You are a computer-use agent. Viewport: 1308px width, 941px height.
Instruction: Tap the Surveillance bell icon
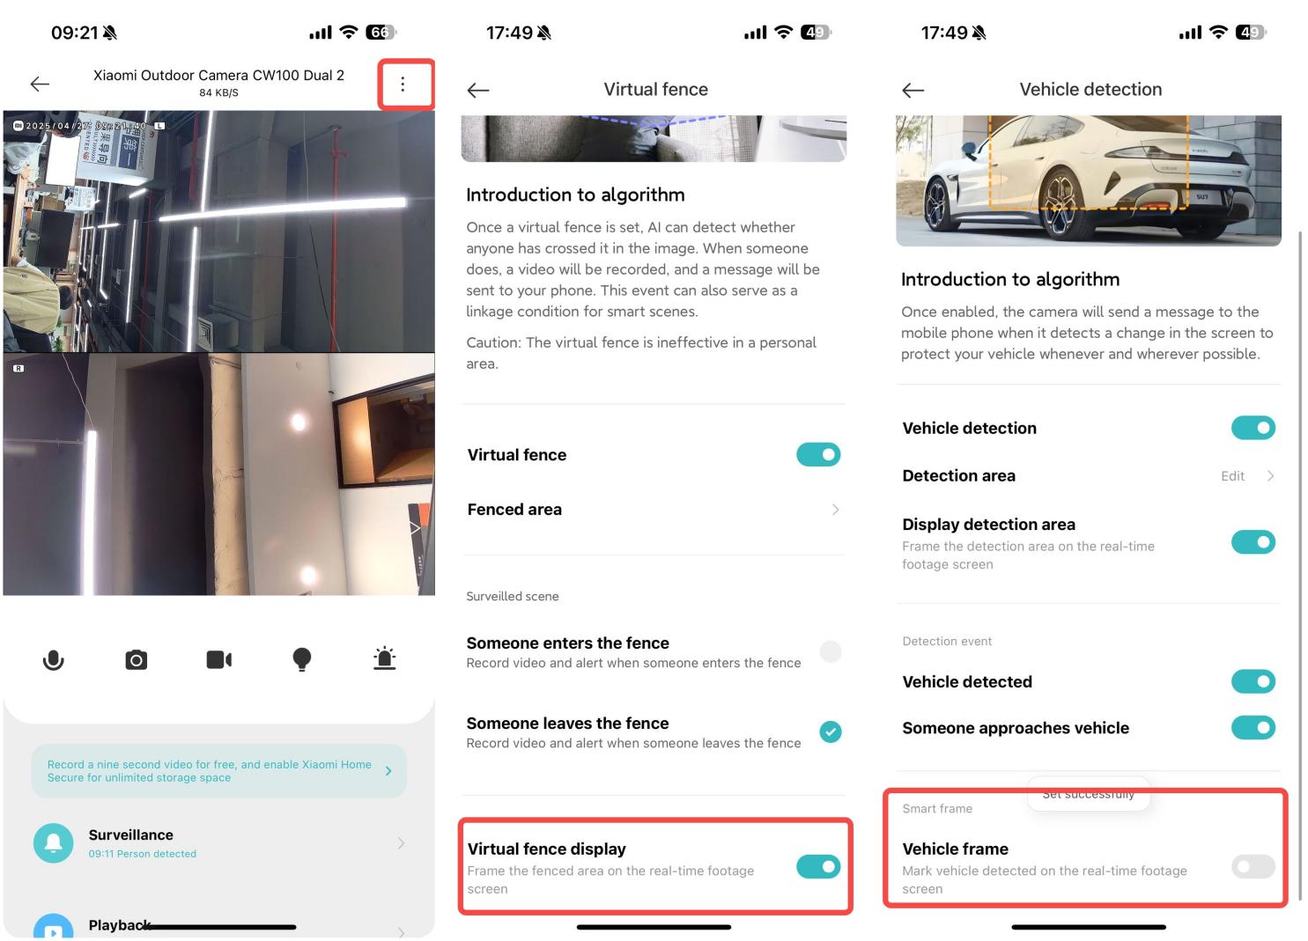tap(54, 842)
